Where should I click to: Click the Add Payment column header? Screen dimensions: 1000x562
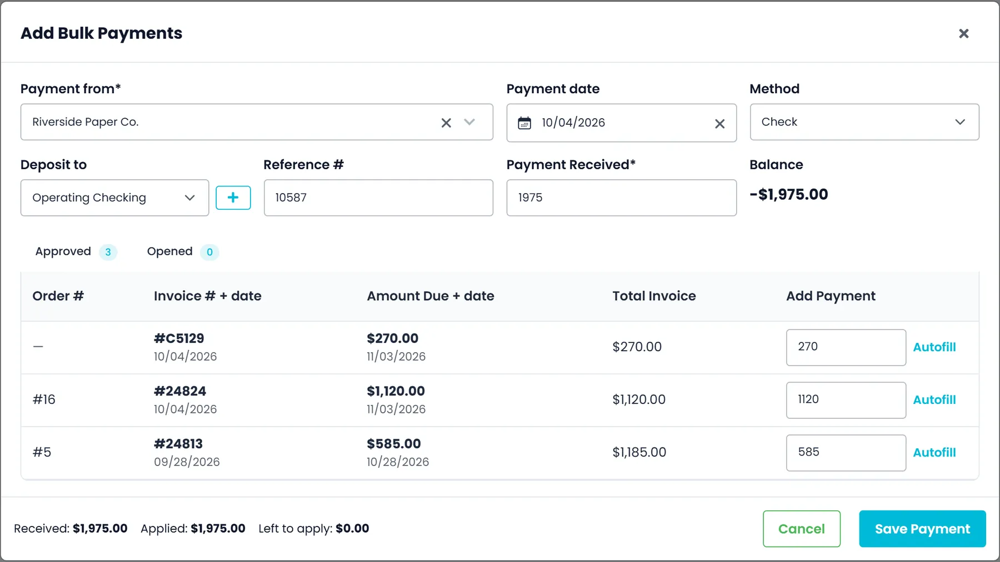coord(831,296)
